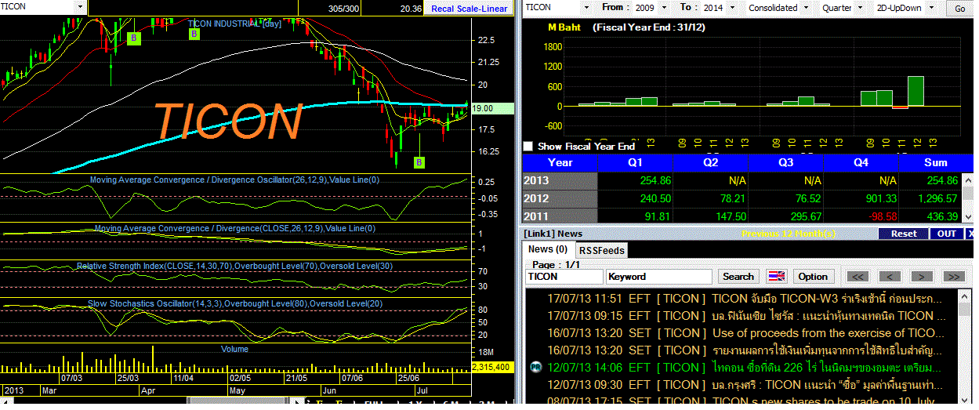
Task: Go to the next news page (>)
Action: click(x=922, y=277)
